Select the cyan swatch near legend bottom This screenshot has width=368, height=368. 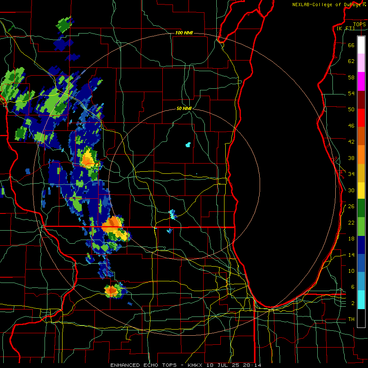361,300
